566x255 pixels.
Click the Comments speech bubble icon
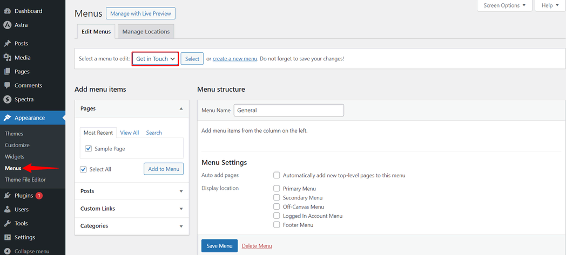point(8,86)
